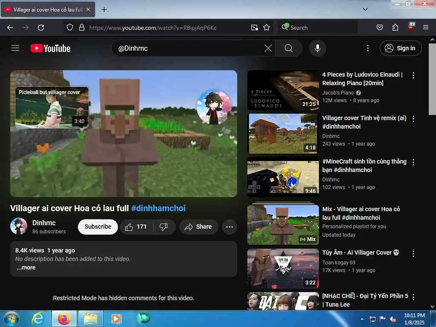Click the muted volume tray icon
The width and height of the screenshot is (436, 327).
point(393,319)
